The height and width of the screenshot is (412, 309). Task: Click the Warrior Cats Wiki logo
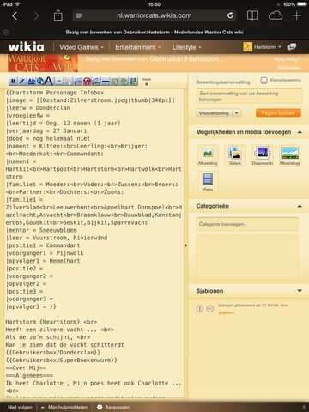pyautogui.click(x=43, y=64)
